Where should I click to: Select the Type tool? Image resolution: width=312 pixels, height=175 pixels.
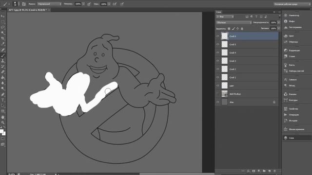coord(3,100)
